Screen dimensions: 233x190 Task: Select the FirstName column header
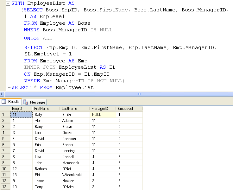pos(46,109)
